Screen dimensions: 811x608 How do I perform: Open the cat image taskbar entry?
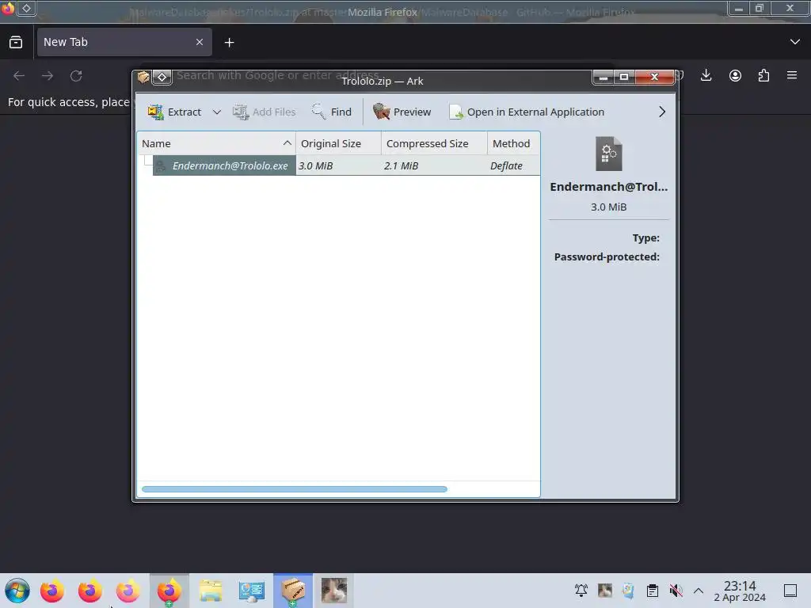pos(334,591)
